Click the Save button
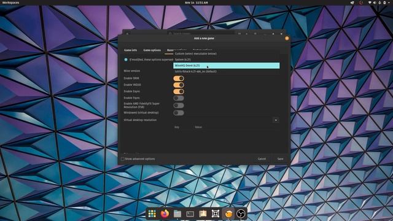This screenshot has height=221, width=393. (280, 159)
